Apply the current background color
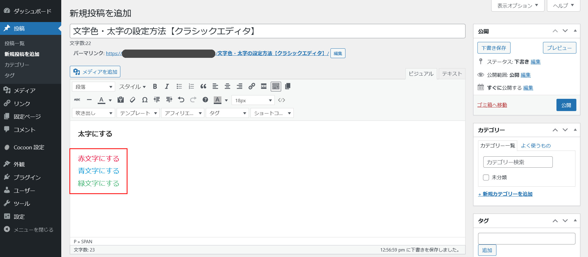Viewport: 588px width, 257px height. [x=217, y=100]
